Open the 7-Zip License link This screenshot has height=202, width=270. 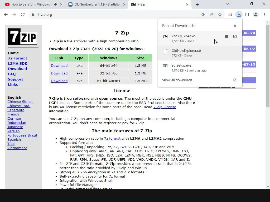[165, 107]
